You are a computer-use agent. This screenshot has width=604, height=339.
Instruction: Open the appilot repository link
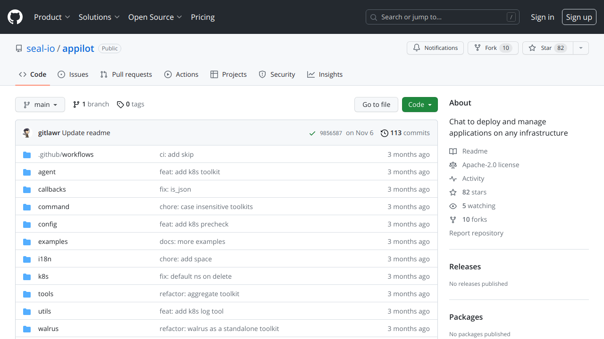pos(78,48)
